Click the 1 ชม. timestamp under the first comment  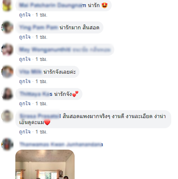pyautogui.click(x=41, y=15)
